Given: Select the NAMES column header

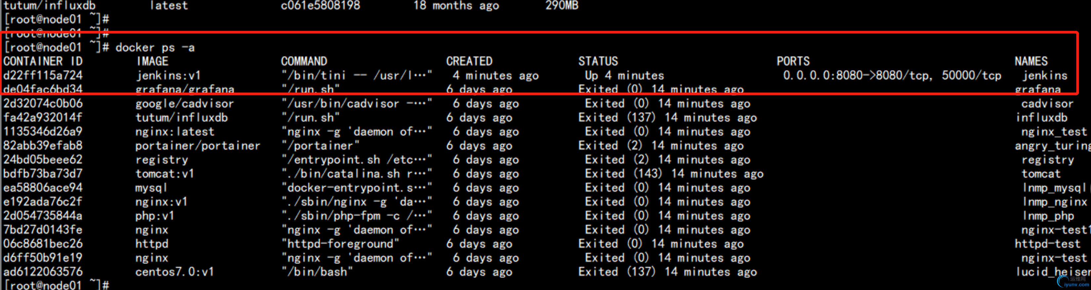Looking at the screenshot, I should coord(1031,61).
